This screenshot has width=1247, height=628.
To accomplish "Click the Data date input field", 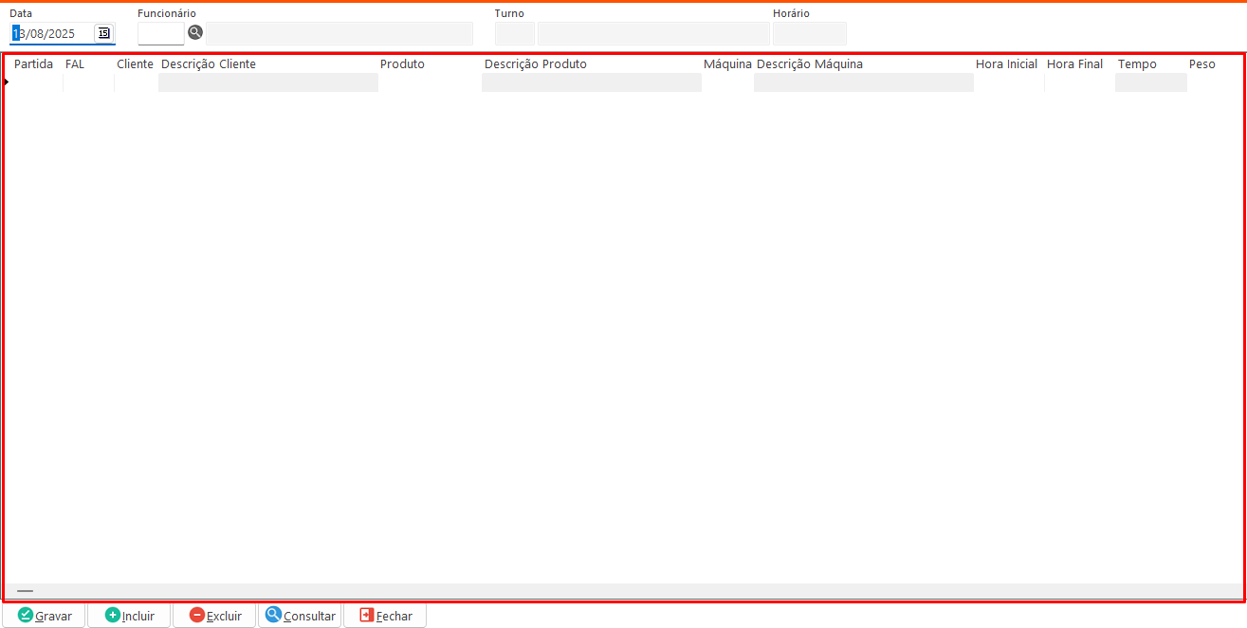I will 52,33.
